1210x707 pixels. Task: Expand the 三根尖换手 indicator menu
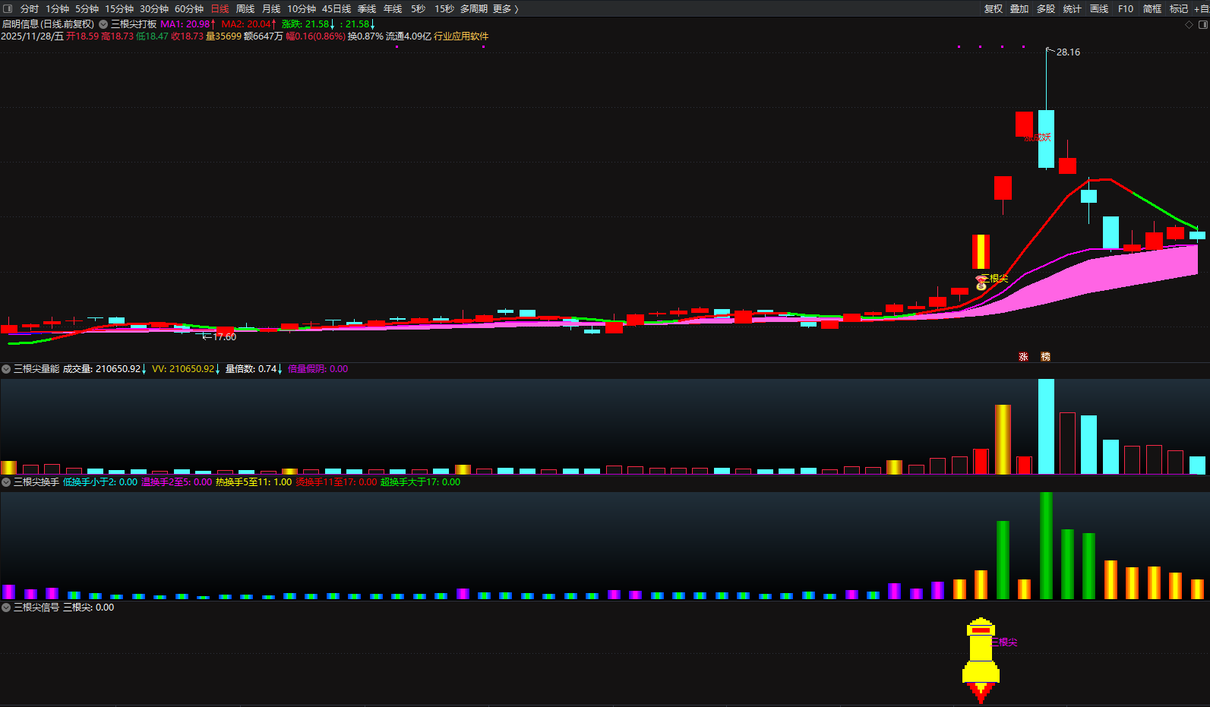point(6,482)
